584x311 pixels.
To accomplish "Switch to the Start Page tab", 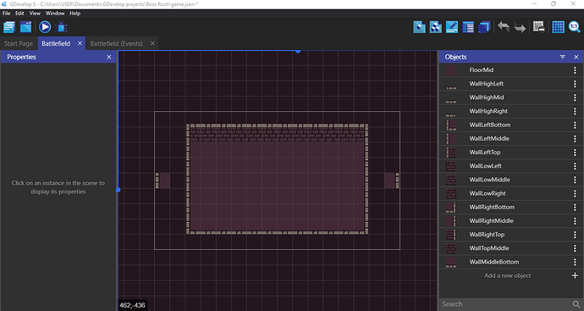I will point(19,43).
